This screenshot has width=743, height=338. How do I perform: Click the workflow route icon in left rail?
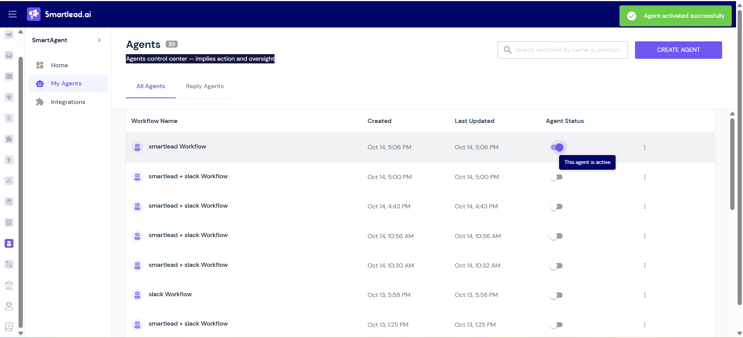(9, 264)
